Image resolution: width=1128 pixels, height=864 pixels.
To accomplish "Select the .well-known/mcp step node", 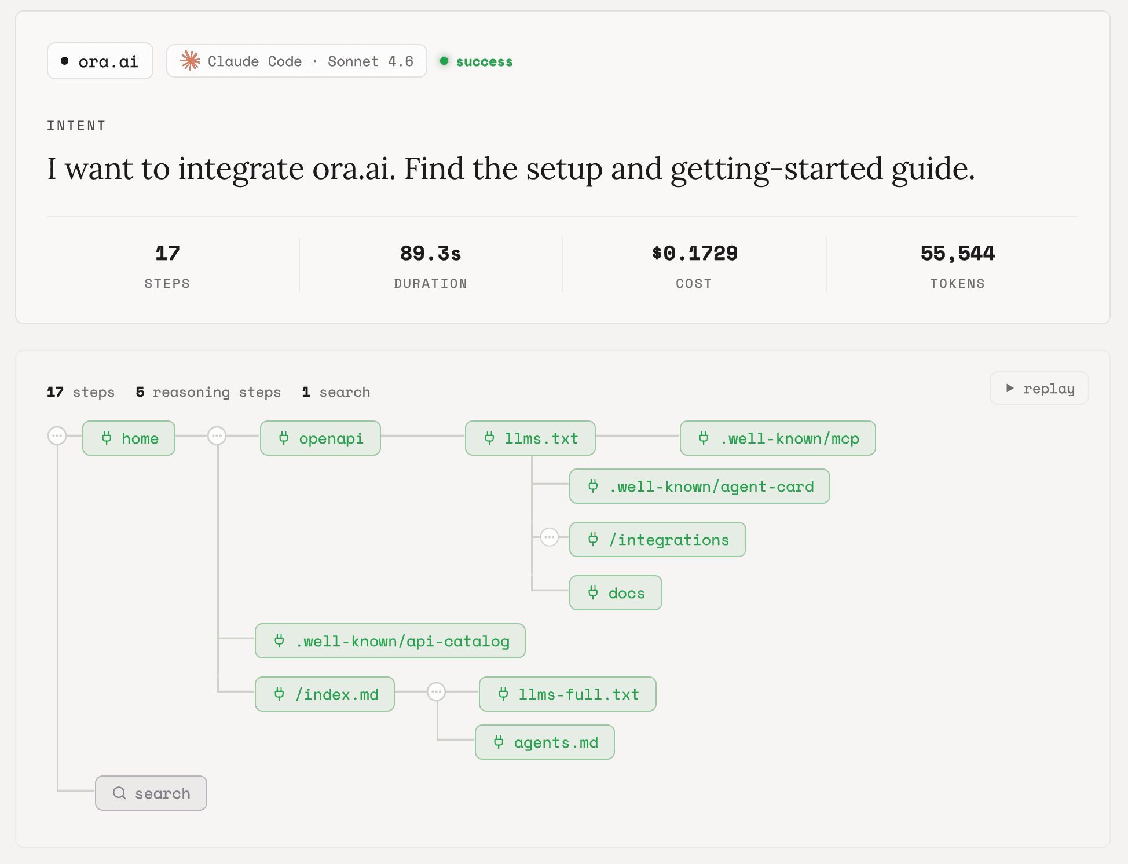I will pos(778,438).
